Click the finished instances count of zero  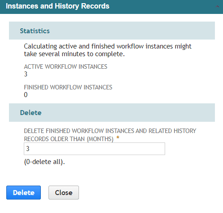(26, 95)
